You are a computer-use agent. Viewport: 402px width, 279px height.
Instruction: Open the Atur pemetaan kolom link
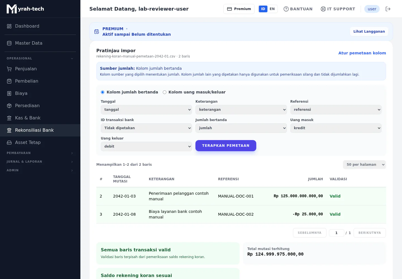coord(362,53)
